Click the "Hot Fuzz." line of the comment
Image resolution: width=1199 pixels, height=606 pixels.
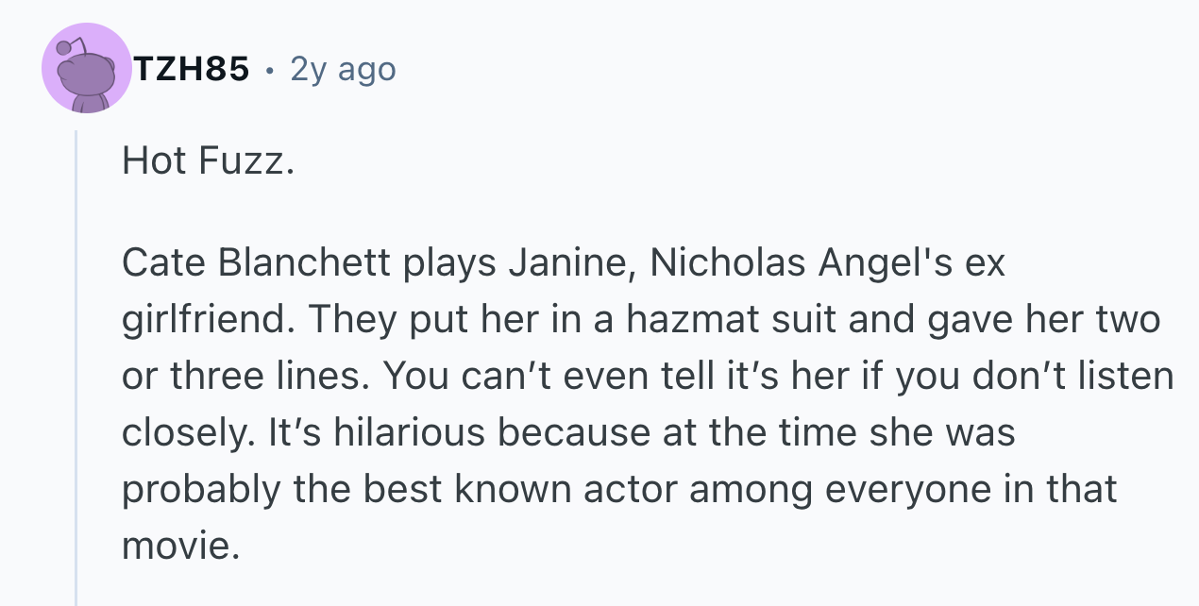click(208, 162)
